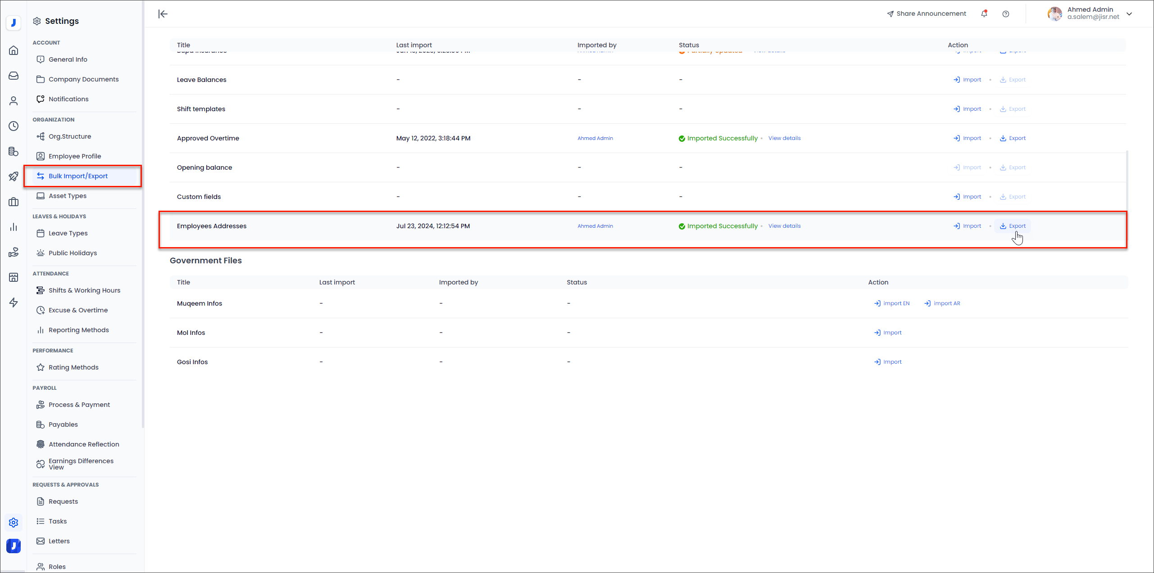Click the lightning bolt rail icon

point(14,302)
